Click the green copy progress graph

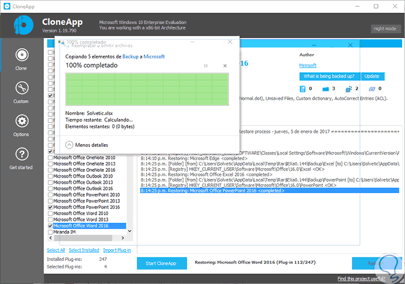click(x=147, y=89)
